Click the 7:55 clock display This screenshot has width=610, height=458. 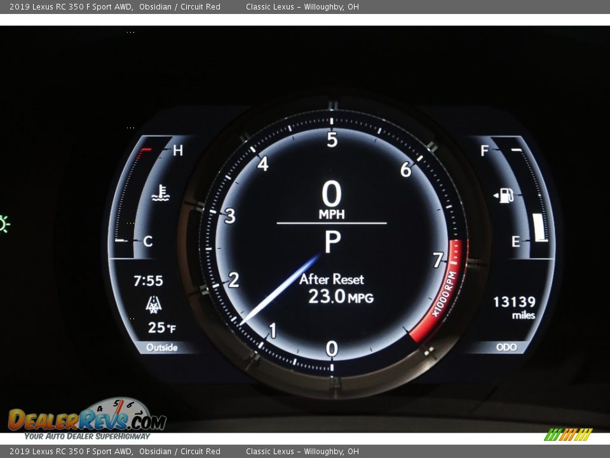click(148, 281)
